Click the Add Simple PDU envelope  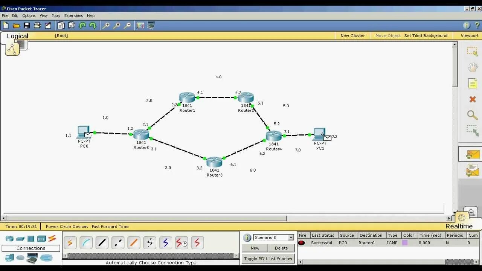click(x=473, y=154)
